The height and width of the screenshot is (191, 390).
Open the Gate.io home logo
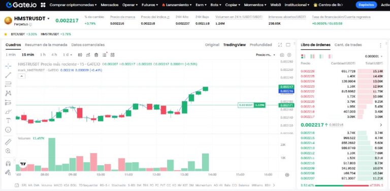pyautogui.click(x=22, y=5)
